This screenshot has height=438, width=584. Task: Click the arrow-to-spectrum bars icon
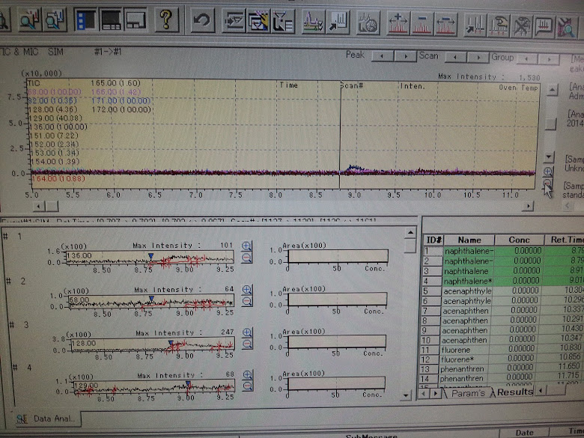(x=338, y=22)
